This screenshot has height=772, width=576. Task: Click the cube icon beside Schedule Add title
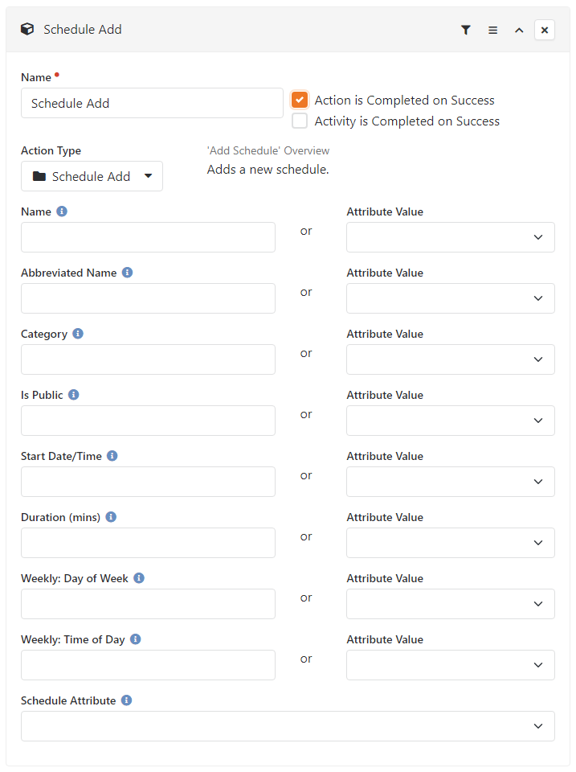pyautogui.click(x=27, y=29)
